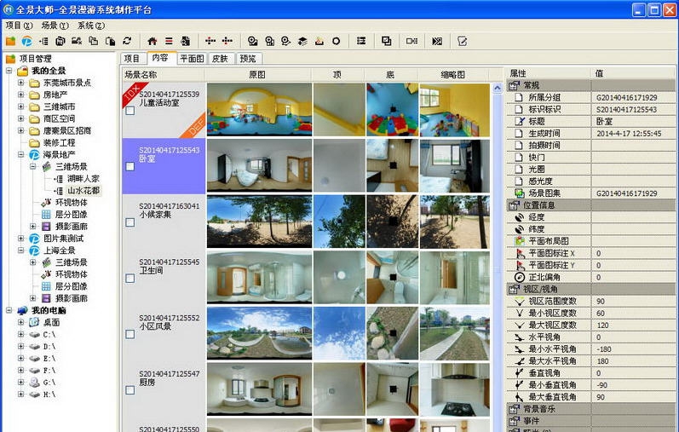Click the refresh arrows toolbar icon
This screenshot has width=679, height=432.
coord(127,41)
